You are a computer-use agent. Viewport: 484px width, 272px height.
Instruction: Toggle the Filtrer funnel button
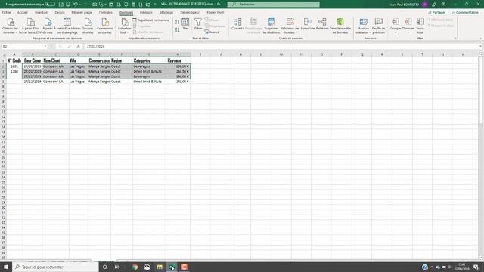click(198, 24)
